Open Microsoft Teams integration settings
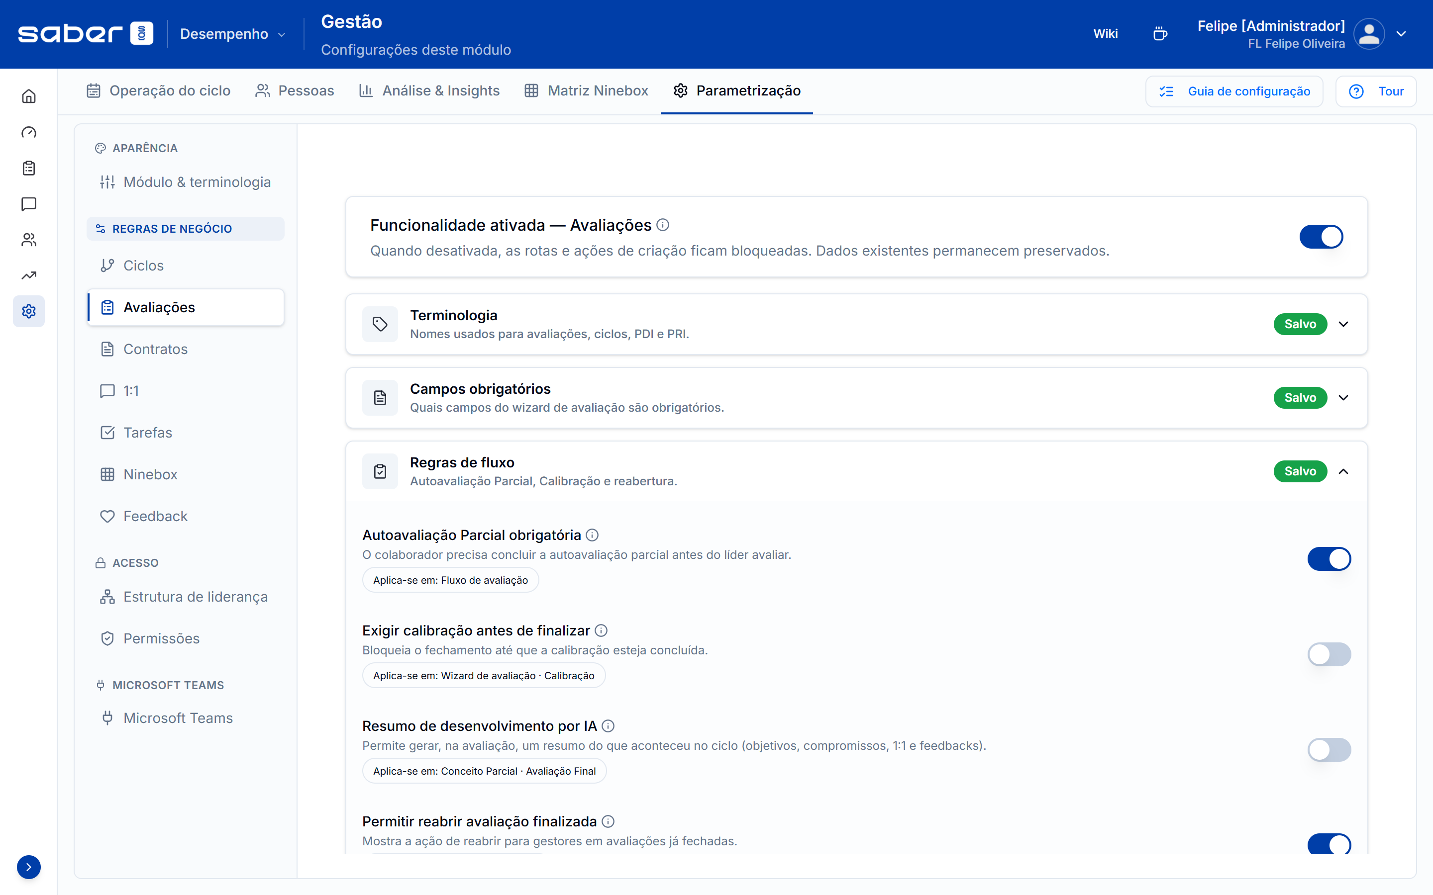This screenshot has height=895, width=1433. 185,718
